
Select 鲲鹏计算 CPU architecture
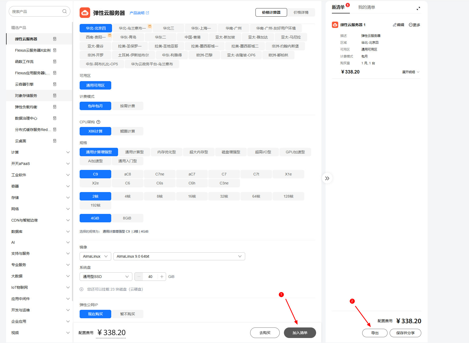tap(128, 131)
